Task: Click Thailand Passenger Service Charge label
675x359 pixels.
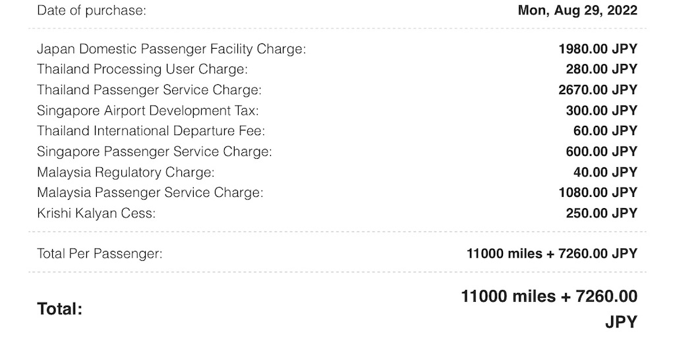Action: pos(150,90)
